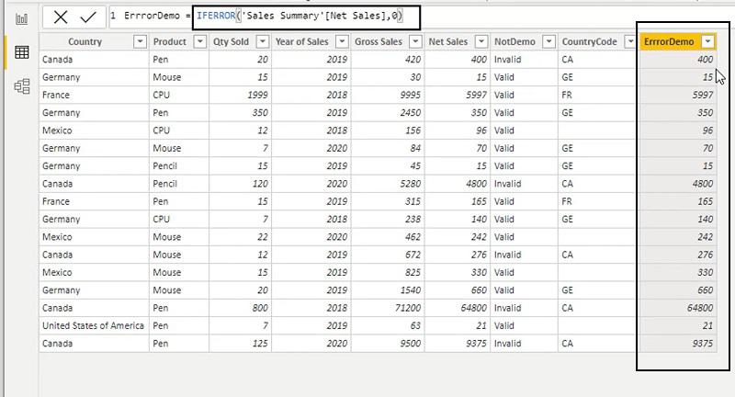Click the Gross Sales value 71200
The width and height of the screenshot is (735, 397).
click(x=388, y=308)
